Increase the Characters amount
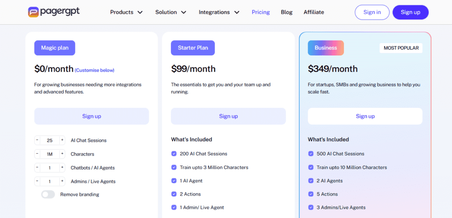Screen dimensions: 452x218 click(62, 154)
